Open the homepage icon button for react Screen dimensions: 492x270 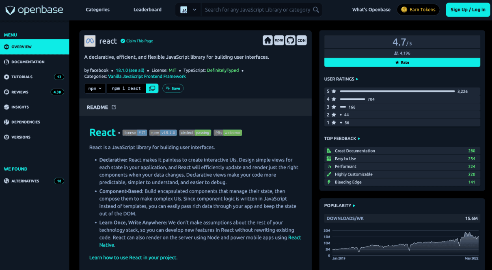tap(268, 40)
